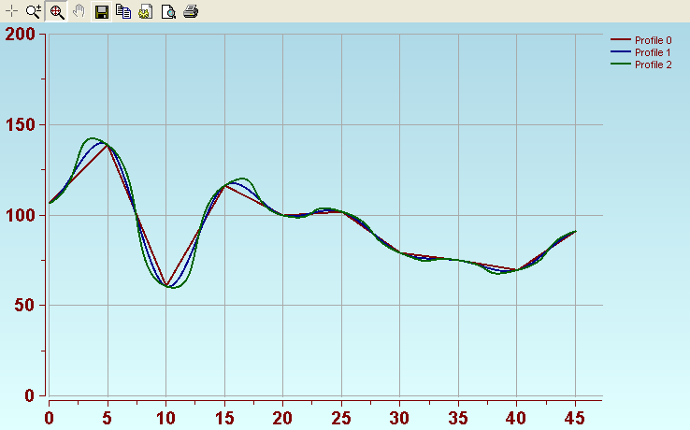Activate the zoom box magnifier tool

point(56,11)
